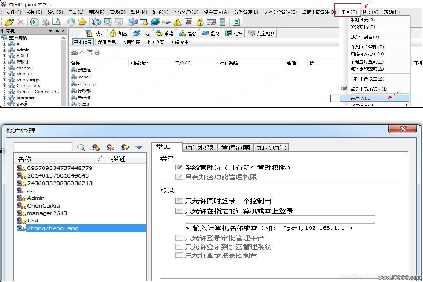Image resolution: width=423 pixels, height=282 pixels.
Task: Click the printer icon in the toolbar
Action: pos(46,22)
